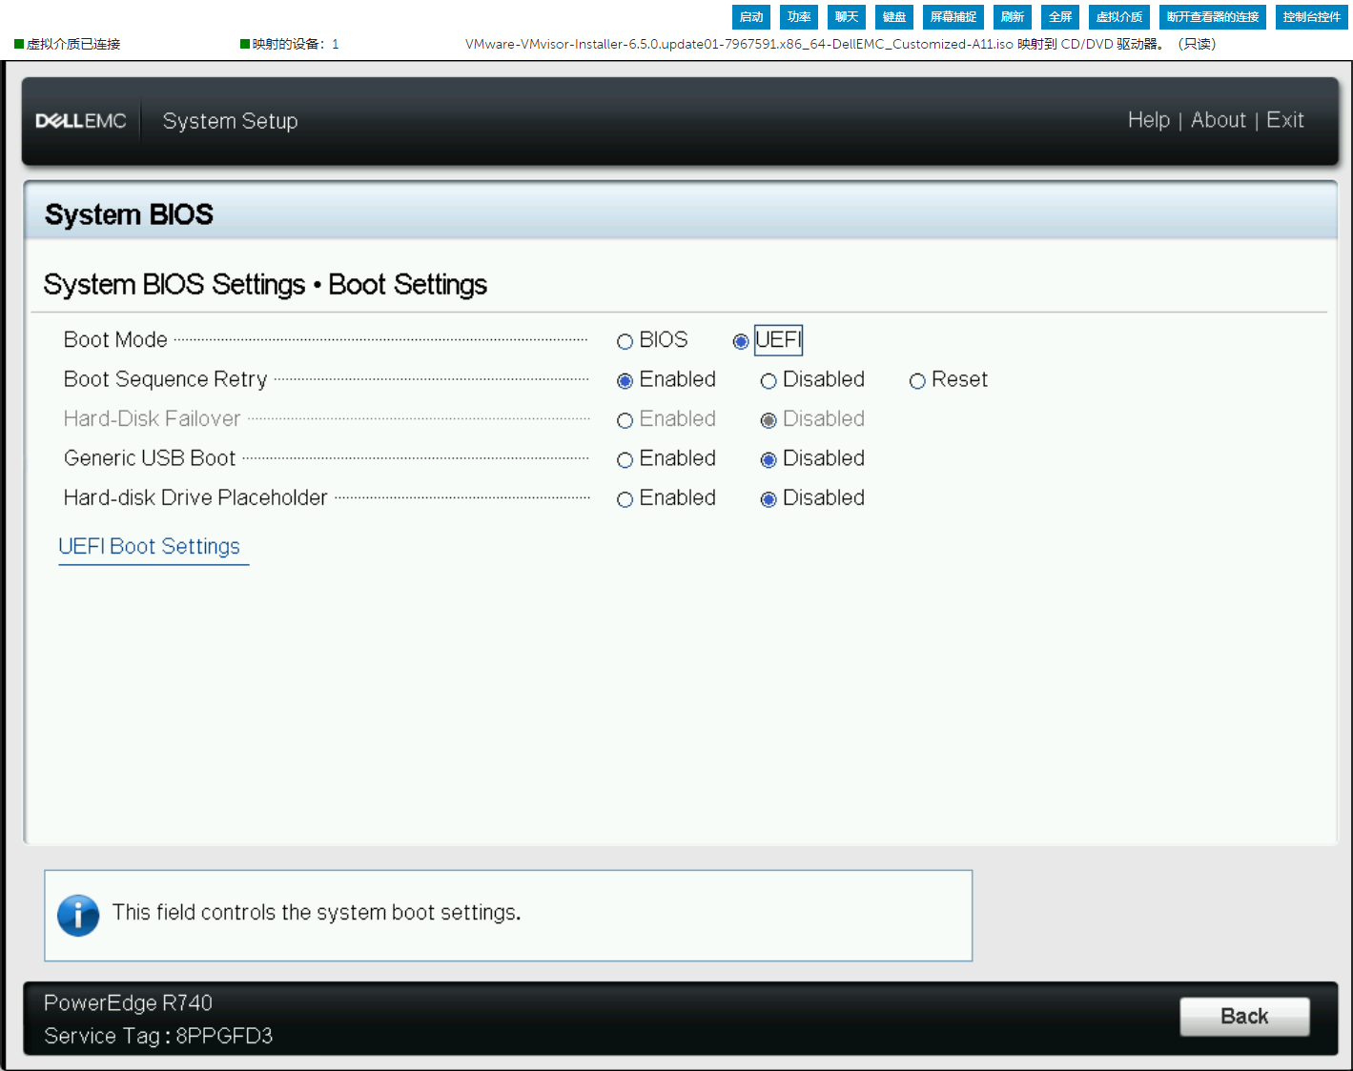Click the Hard-Disk Failover label
Image resolution: width=1353 pixels, height=1071 pixels.
(x=152, y=418)
